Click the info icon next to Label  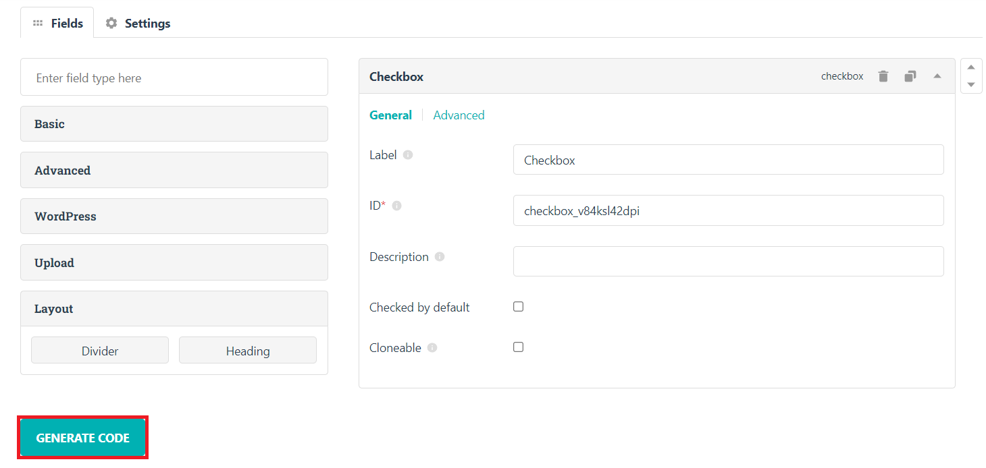pos(408,154)
